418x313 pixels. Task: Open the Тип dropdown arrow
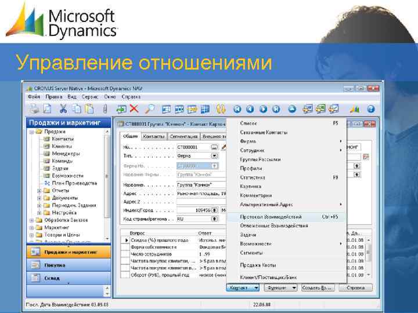point(214,156)
